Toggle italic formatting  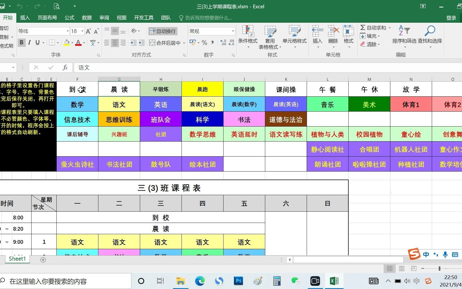click(29, 42)
